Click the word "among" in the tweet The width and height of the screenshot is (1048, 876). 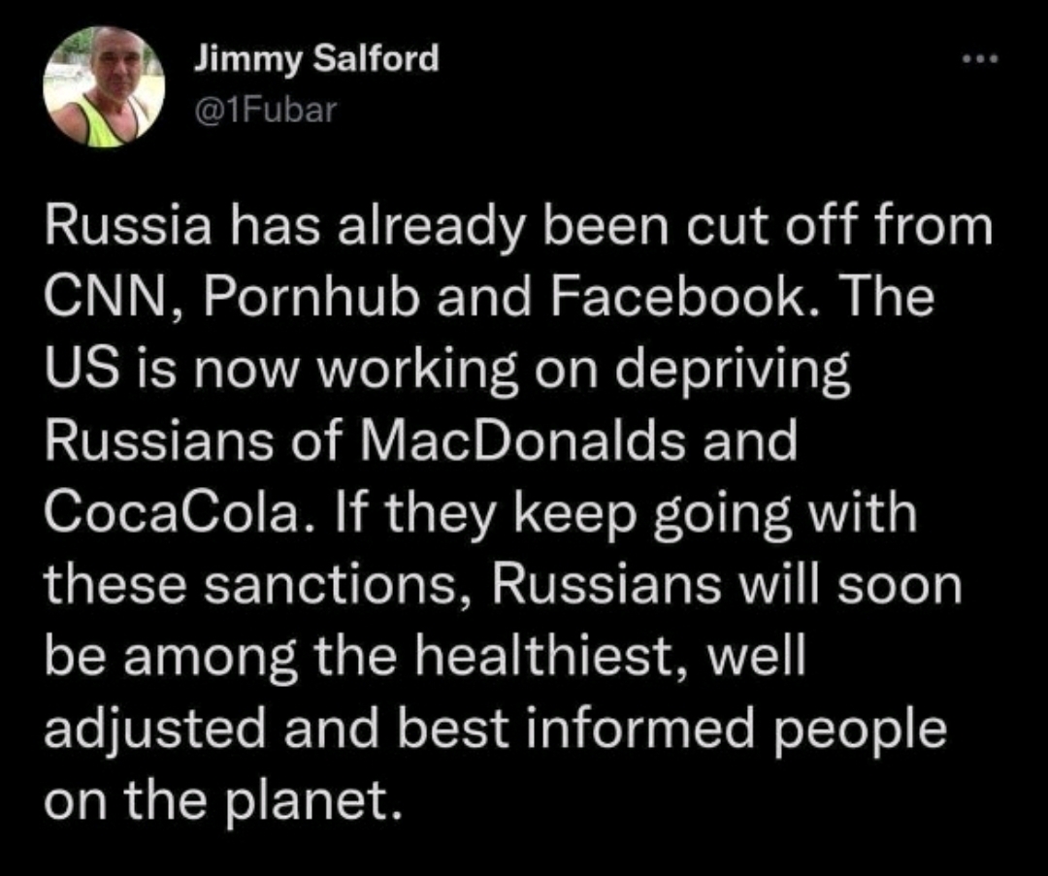pos(206,657)
